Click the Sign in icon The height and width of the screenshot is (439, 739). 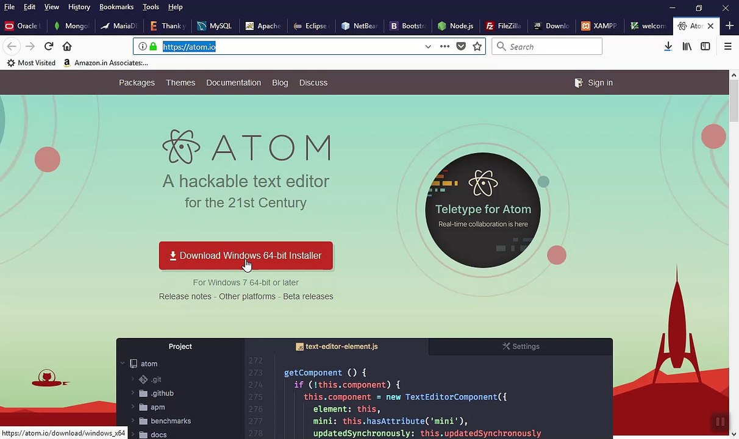(579, 83)
